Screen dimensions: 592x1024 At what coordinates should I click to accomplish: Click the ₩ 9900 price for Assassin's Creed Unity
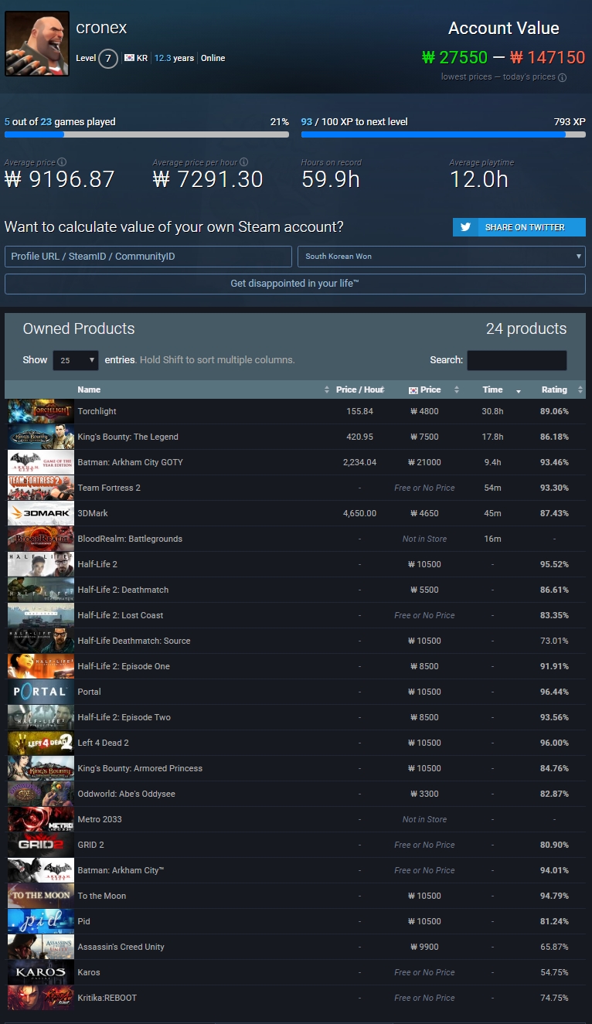425,947
